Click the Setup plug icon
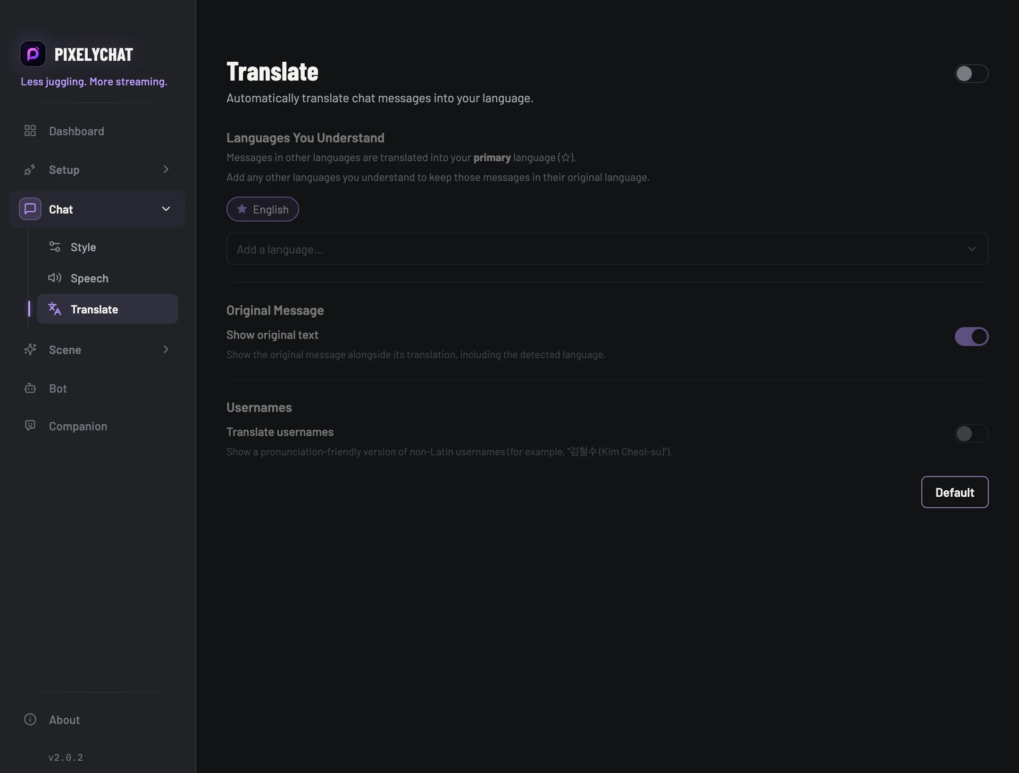1019x773 pixels. point(30,170)
